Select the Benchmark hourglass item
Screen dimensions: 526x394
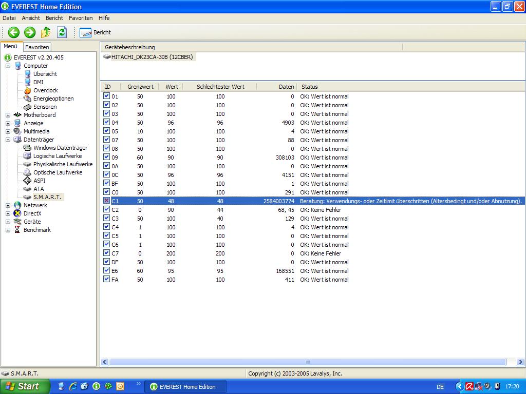pyautogui.click(x=36, y=230)
